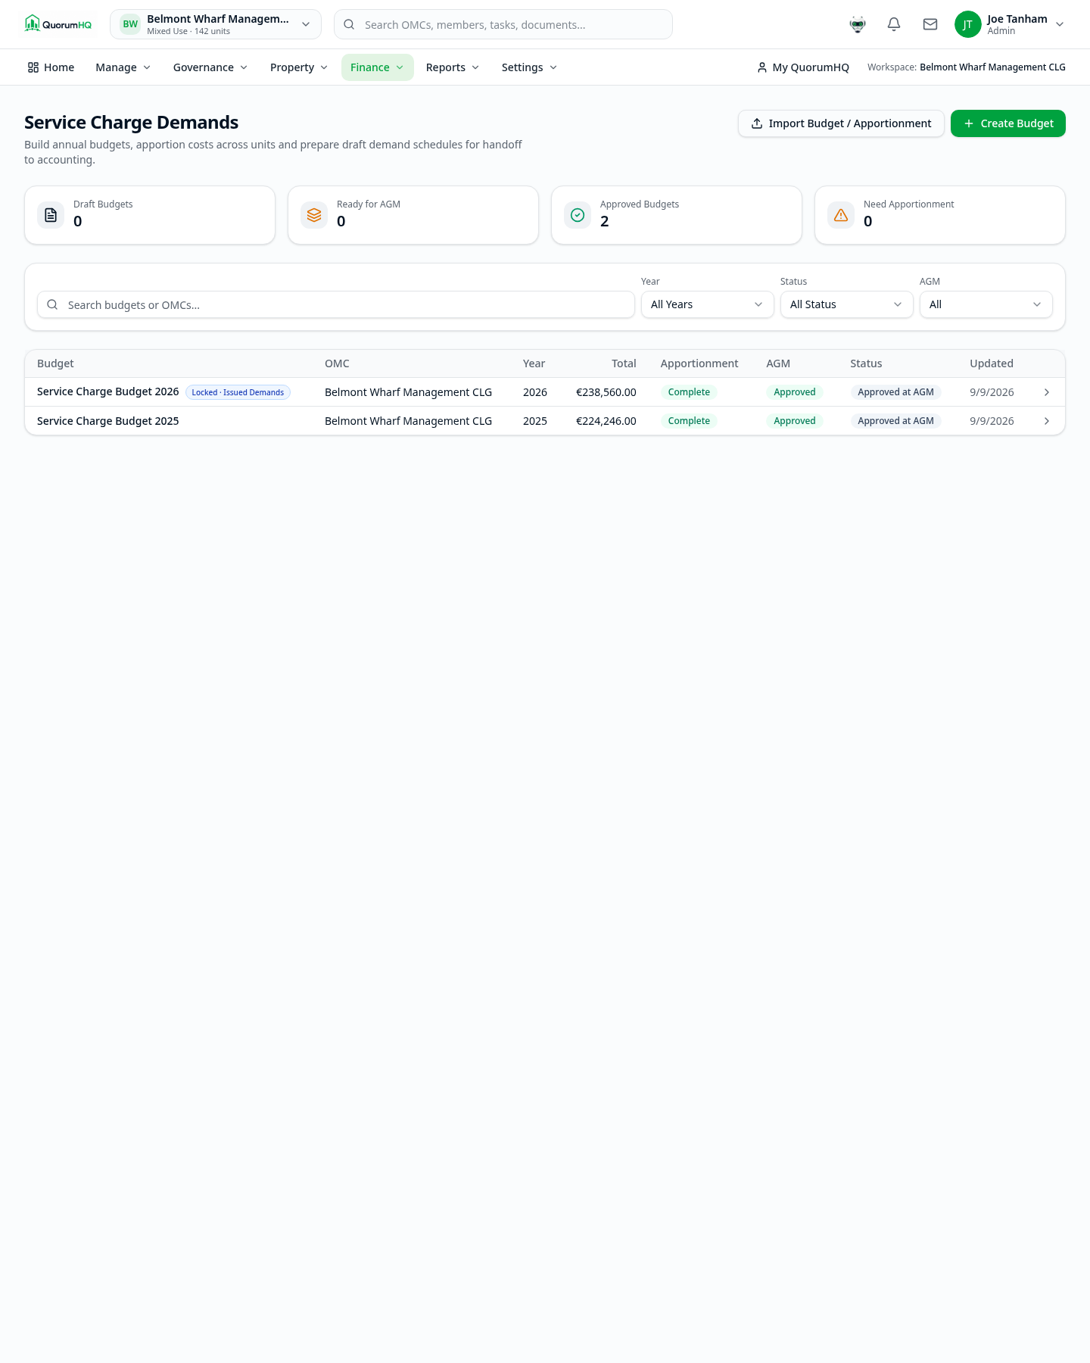Click the Approved at AGM status for 2025
The image size is (1090, 1363).
pyautogui.click(x=895, y=421)
